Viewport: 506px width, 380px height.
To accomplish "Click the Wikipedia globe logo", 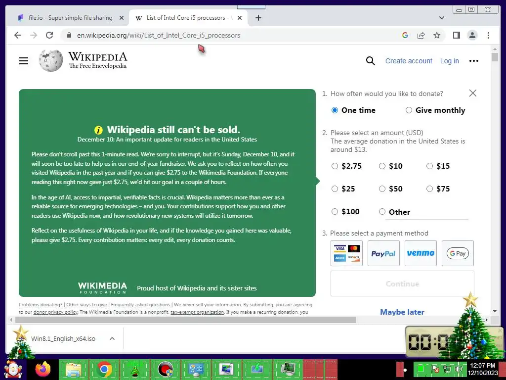I will click(x=51, y=60).
